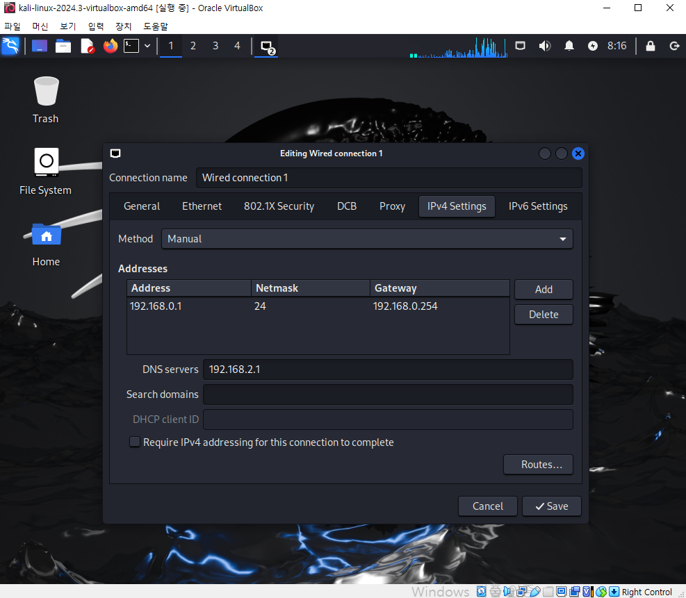Open the VirtualBox 파일 menu
Image resolution: width=686 pixels, height=598 pixels.
(x=13, y=26)
